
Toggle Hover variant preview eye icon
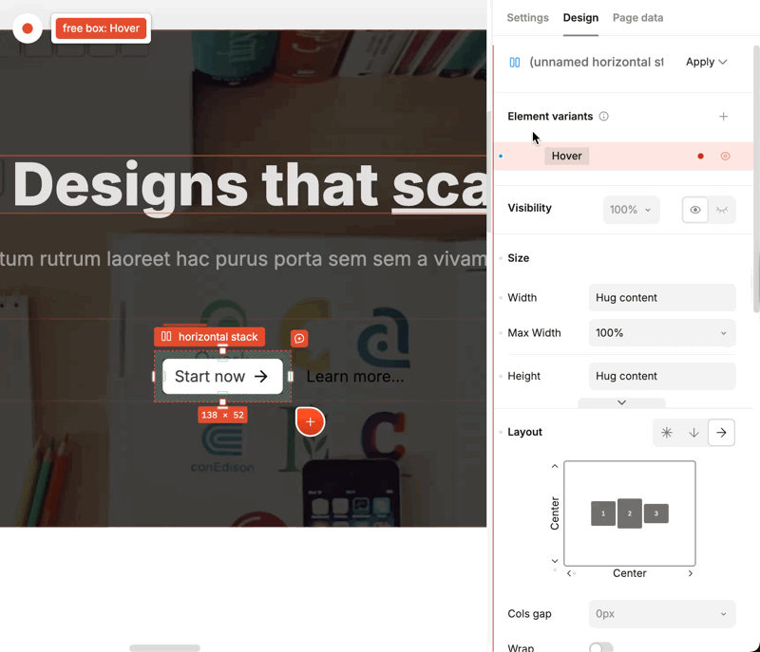725,157
